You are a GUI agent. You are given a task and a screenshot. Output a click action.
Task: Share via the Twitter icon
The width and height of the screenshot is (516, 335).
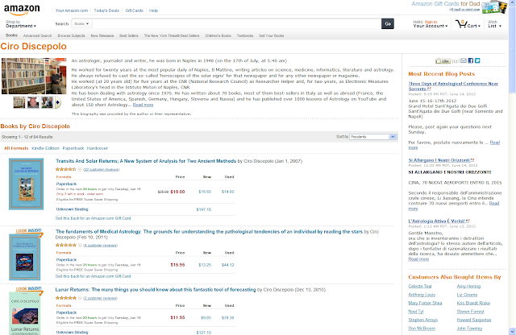pos(477,60)
